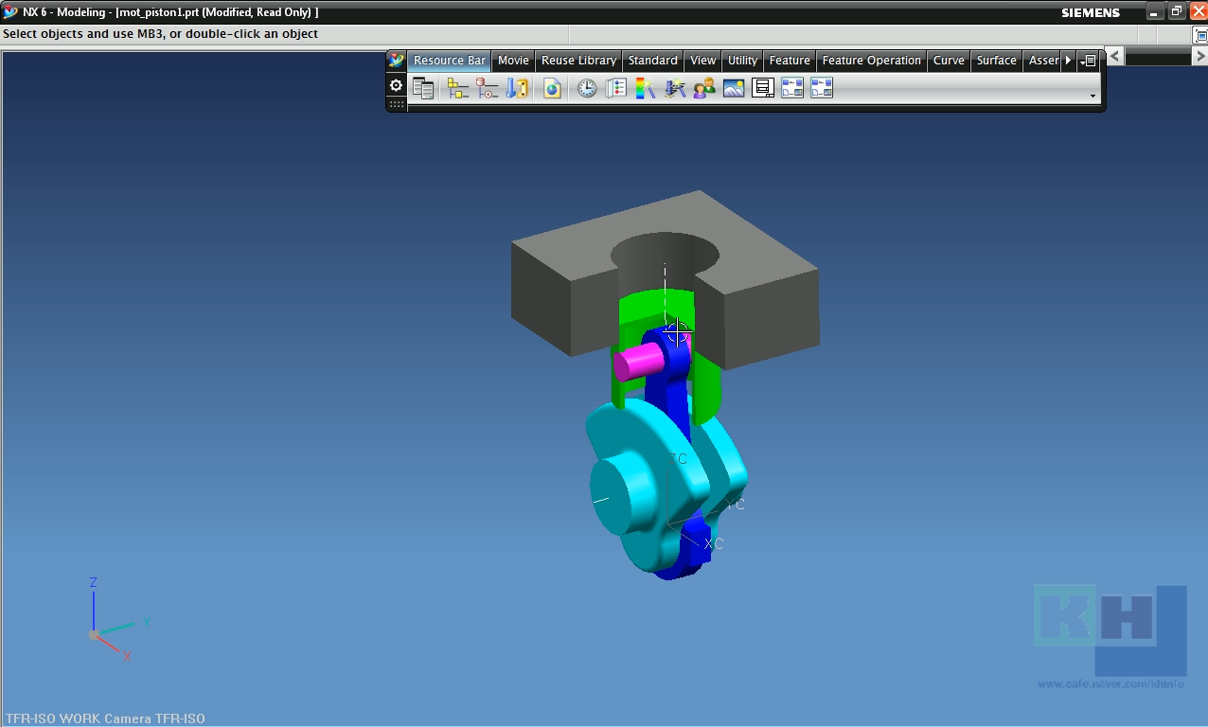Expand more tabs with right arrow
The width and height of the screenshot is (1208, 727).
1069,61
